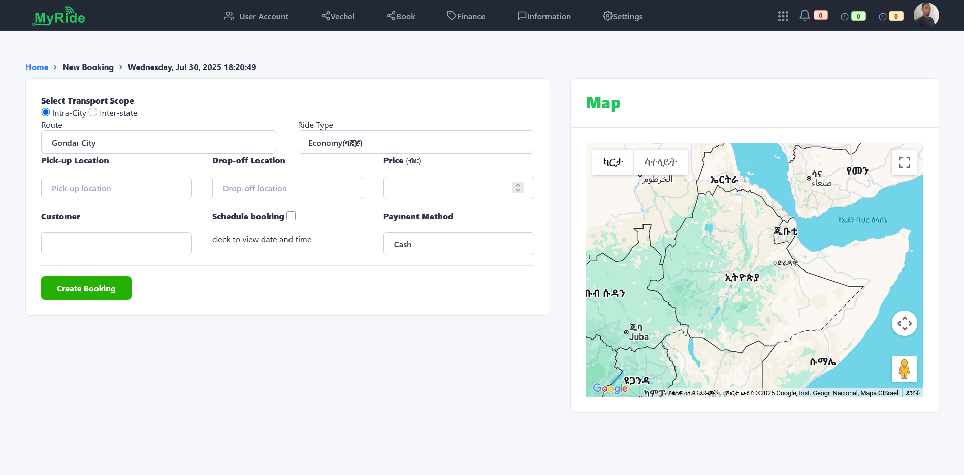Open the apps grid icon
This screenshot has height=475, width=964.
783,16
